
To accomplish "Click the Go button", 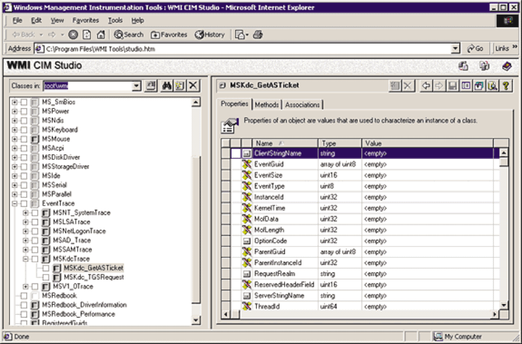I will click(475, 49).
